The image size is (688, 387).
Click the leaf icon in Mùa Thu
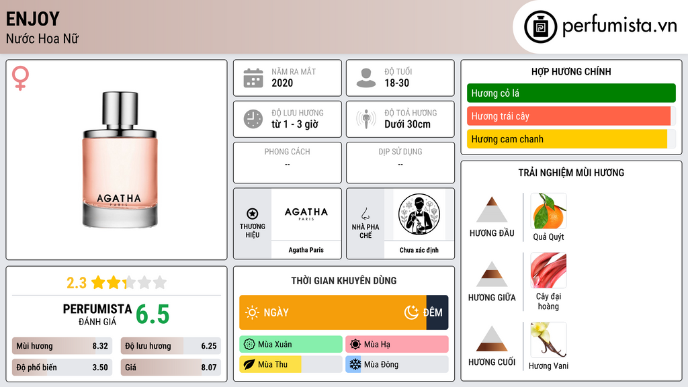tap(249, 364)
